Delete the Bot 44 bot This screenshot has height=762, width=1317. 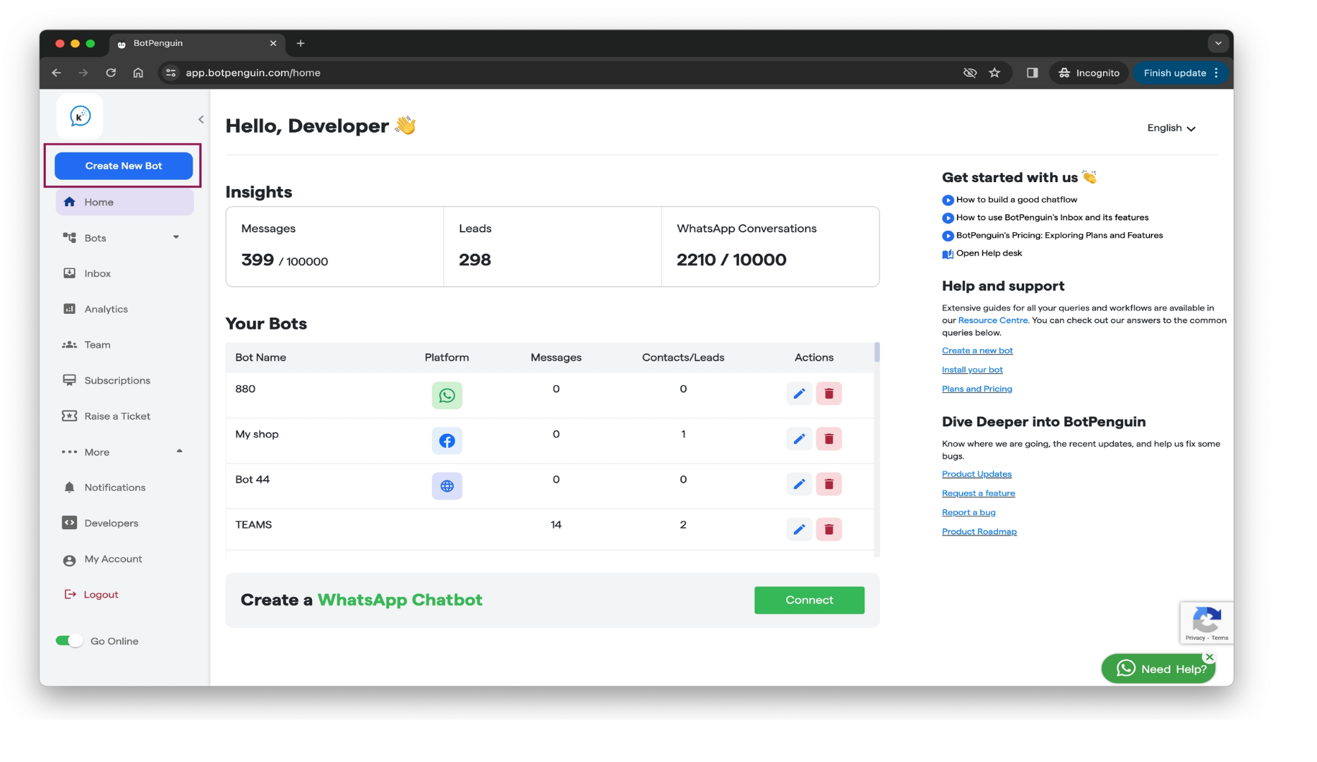point(829,484)
